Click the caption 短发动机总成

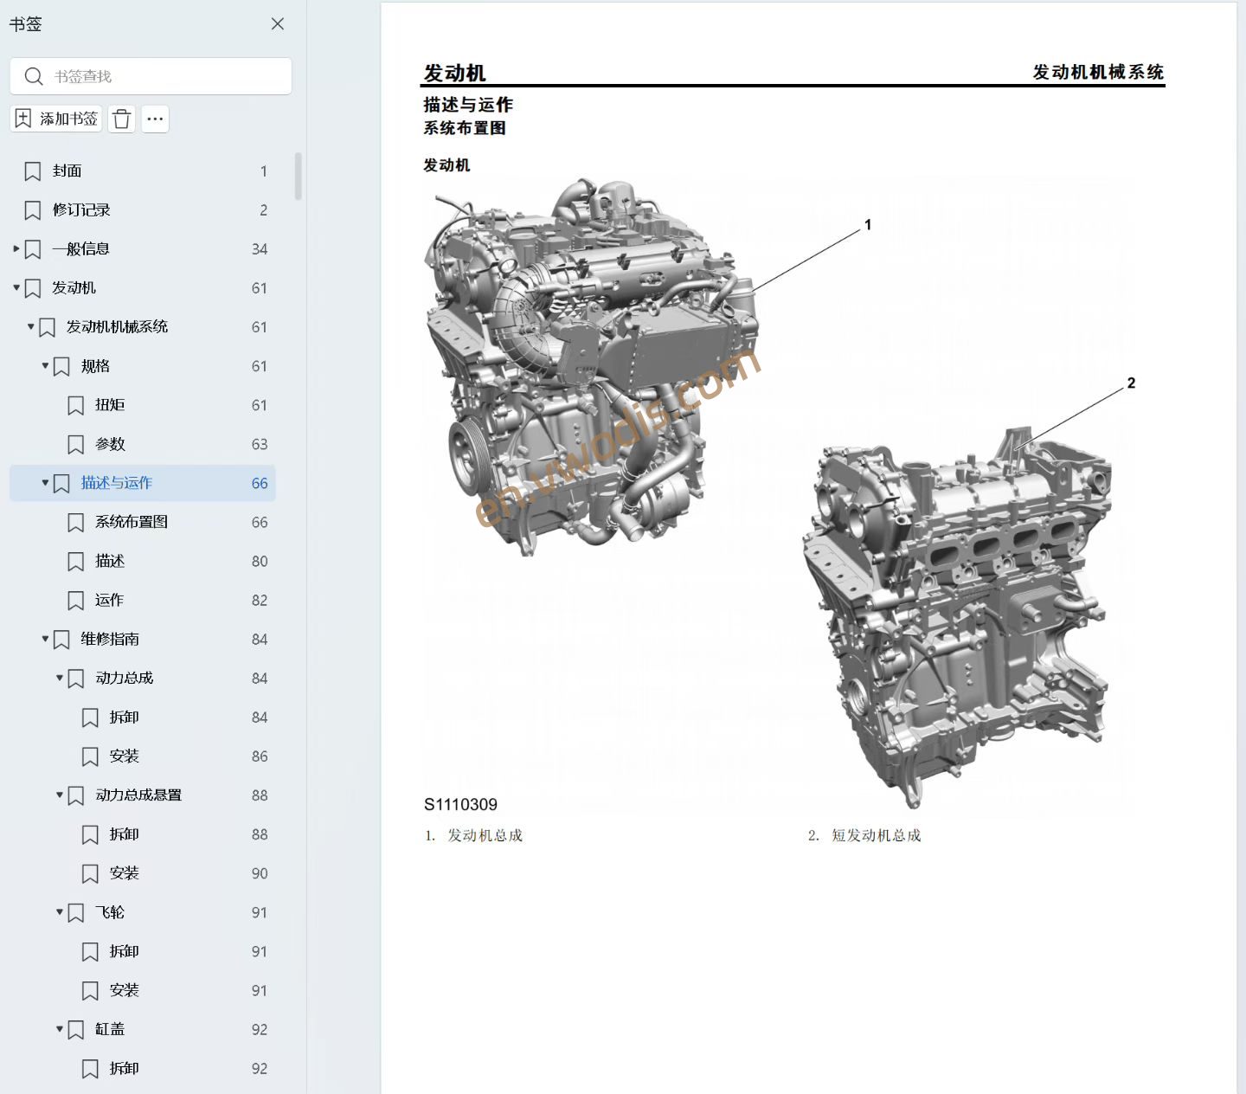point(876,835)
